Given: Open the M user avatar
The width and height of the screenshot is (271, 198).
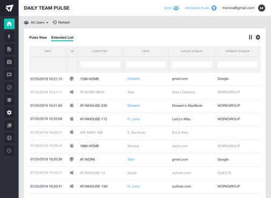Looking at the screenshot, I should coord(261,8).
